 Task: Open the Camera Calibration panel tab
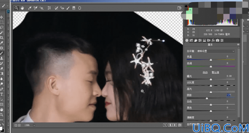[x=218, y=40]
